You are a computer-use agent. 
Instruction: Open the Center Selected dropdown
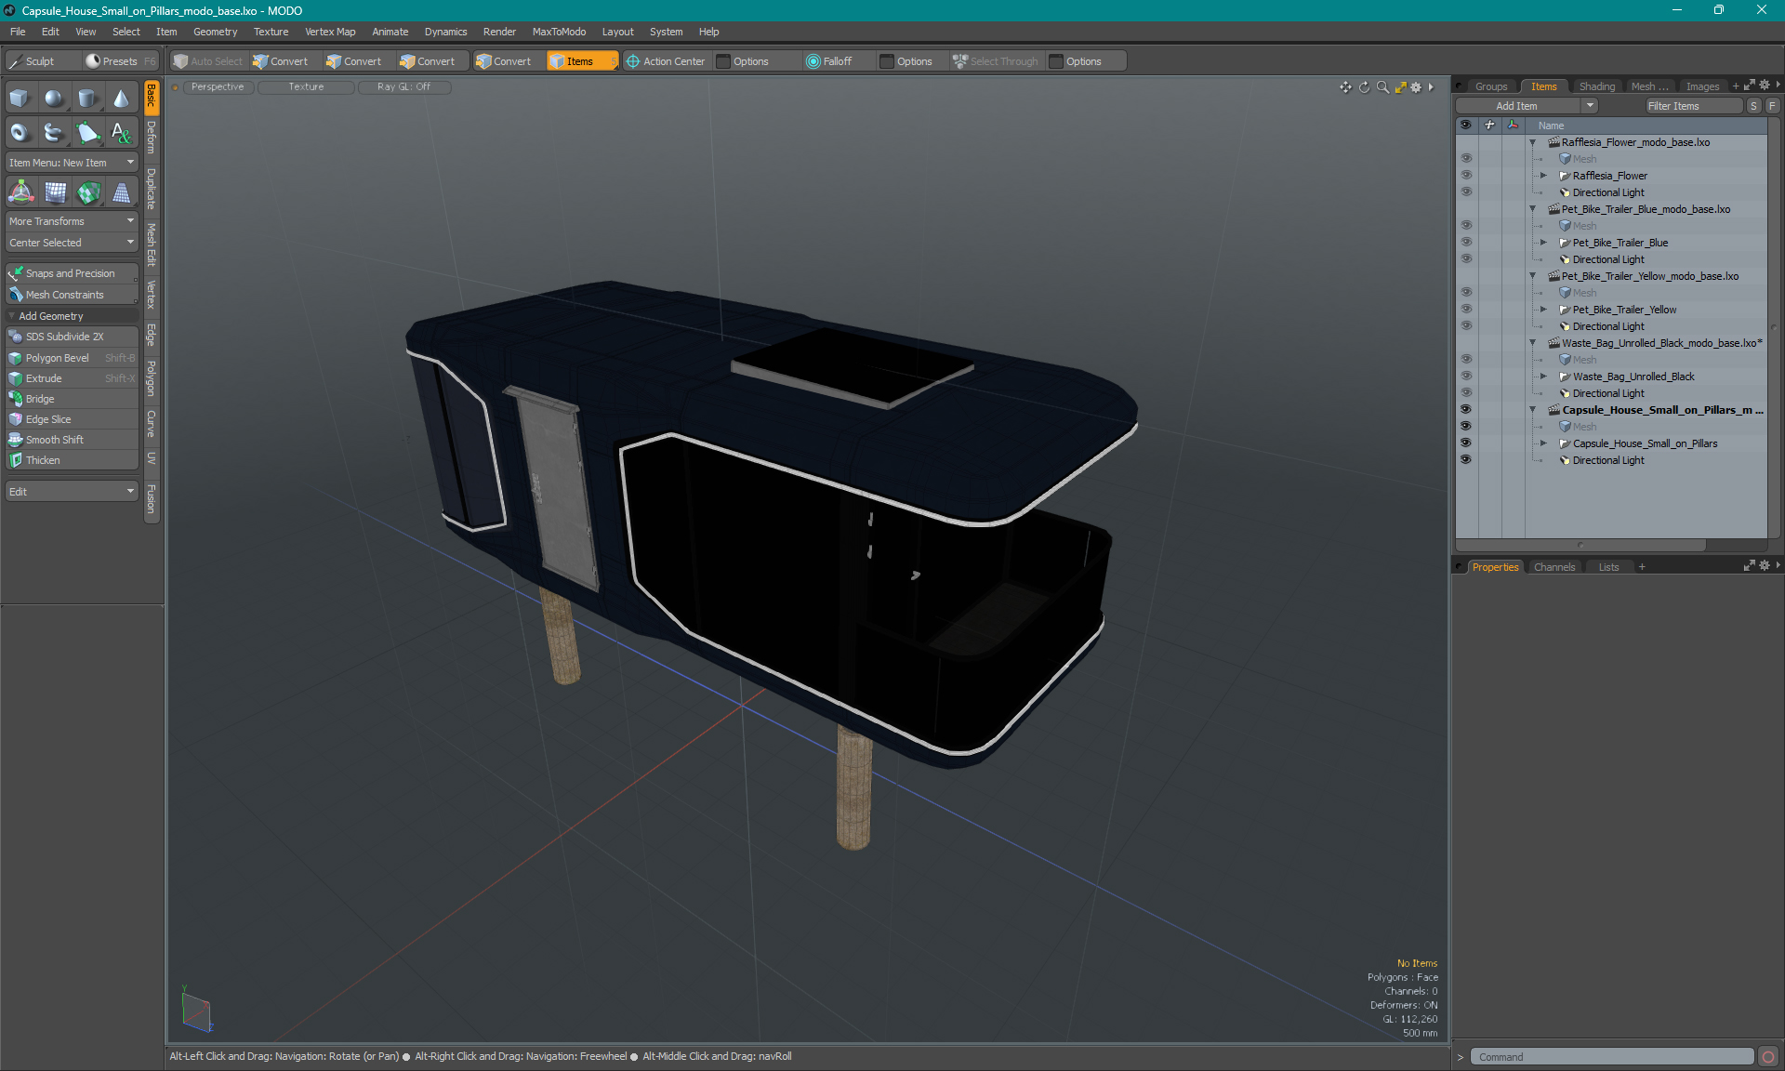click(x=72, y=243)
